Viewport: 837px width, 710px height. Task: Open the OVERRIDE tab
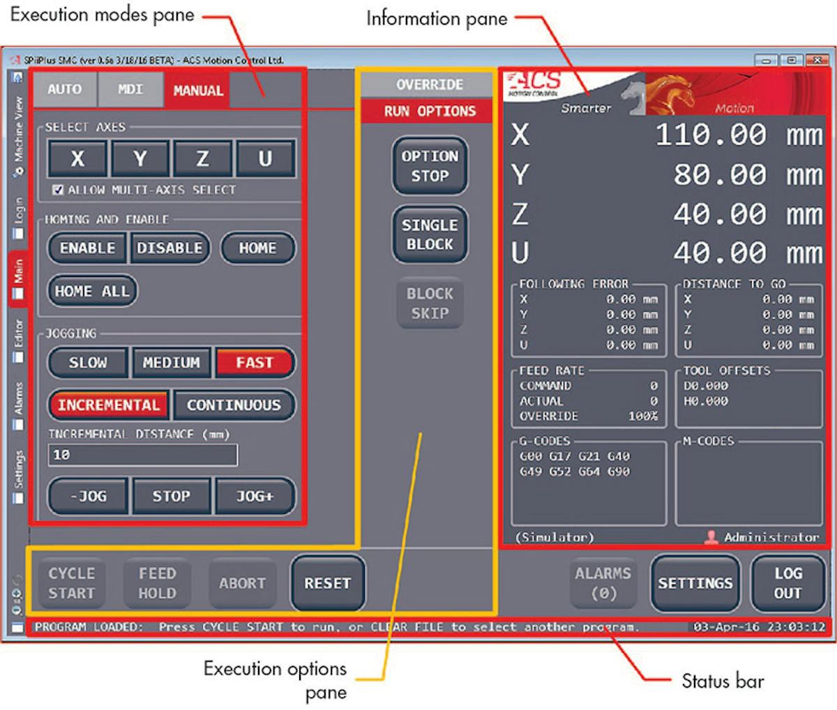[x=429, y=84]
